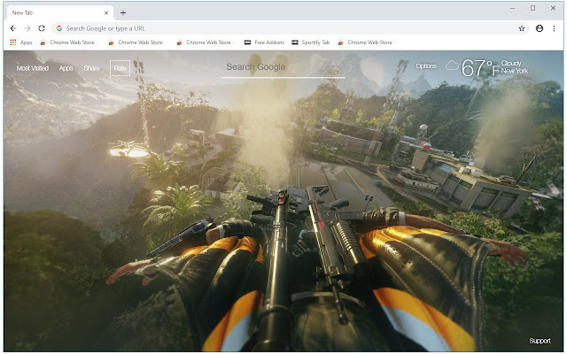Click the Search Google field on page
This screenshot has height=354, width=567.
tap(283, 68)
